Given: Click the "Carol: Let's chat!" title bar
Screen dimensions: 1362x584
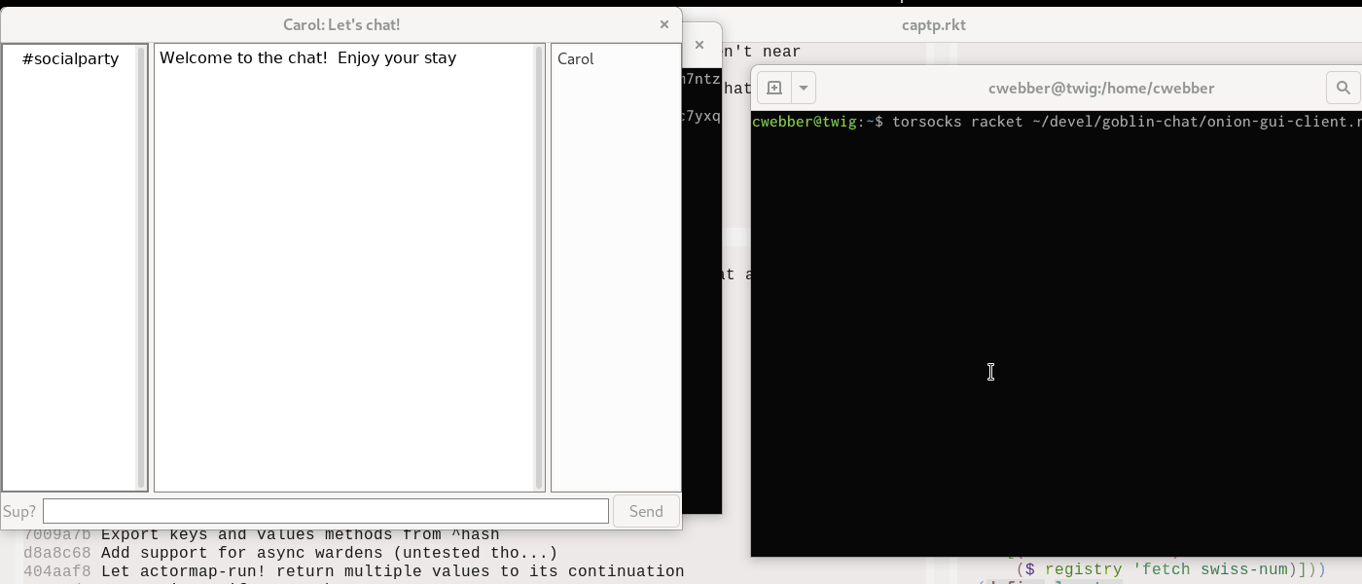Looking at the screenshot, I should point(340,25).
